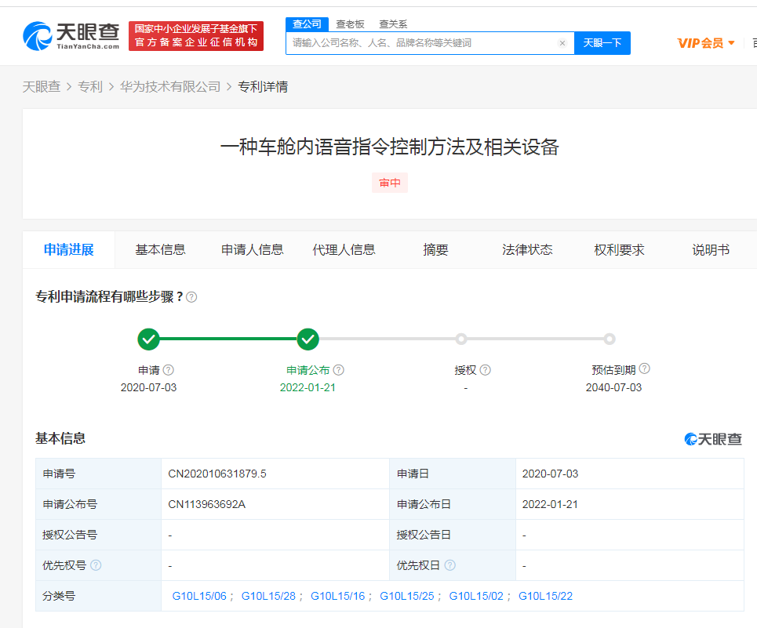757x628 pixels.
Task: Go to 天眼查 breadcrumb link
Action: pyautogui.click(x=42, y=87)
